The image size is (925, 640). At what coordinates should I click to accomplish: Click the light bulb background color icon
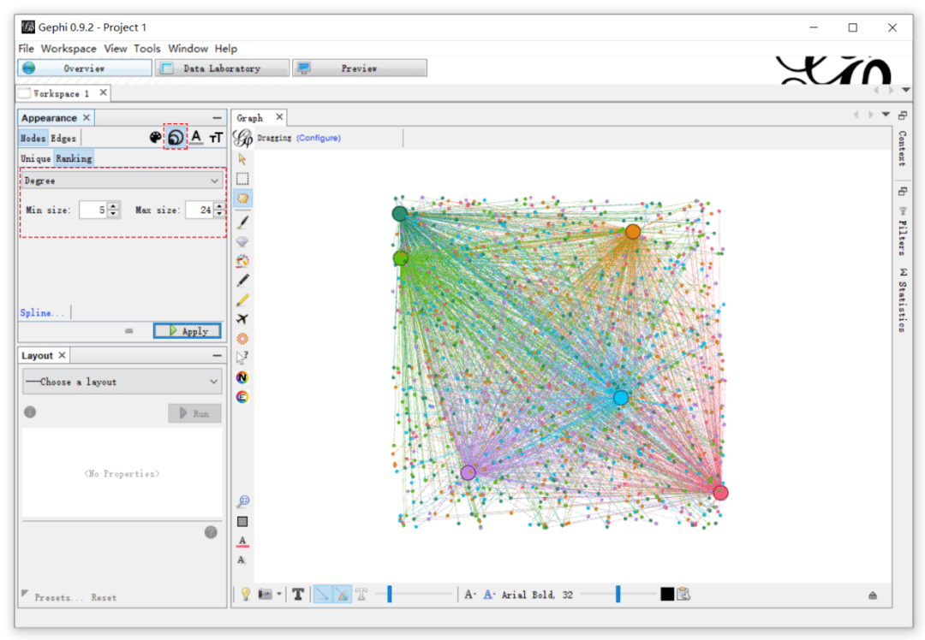click(x=244, y=594)
